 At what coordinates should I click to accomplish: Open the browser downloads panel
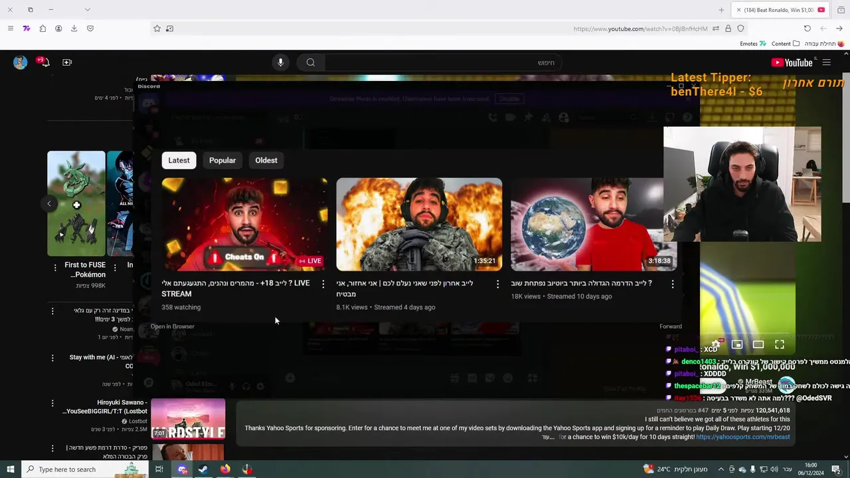click(x=74, y=29)
